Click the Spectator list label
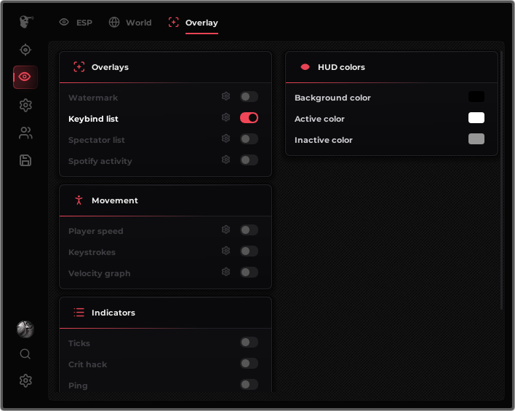 tap(97, 140)
